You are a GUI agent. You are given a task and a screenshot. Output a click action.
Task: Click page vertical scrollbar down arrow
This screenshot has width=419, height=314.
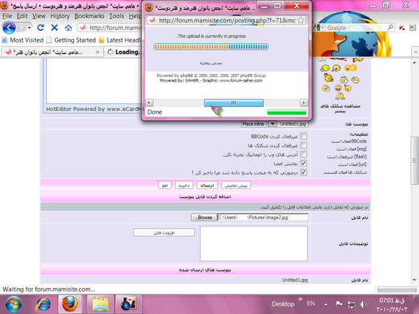pyautogui.click(x=414, y=280)
